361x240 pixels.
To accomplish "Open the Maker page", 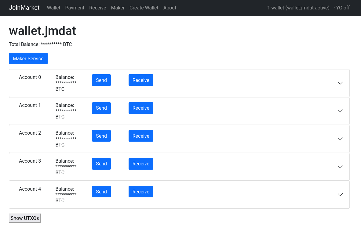I will point(118,8).
